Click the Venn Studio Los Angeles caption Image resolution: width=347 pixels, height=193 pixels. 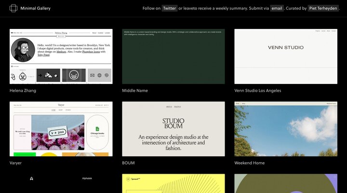click(258, 90)
